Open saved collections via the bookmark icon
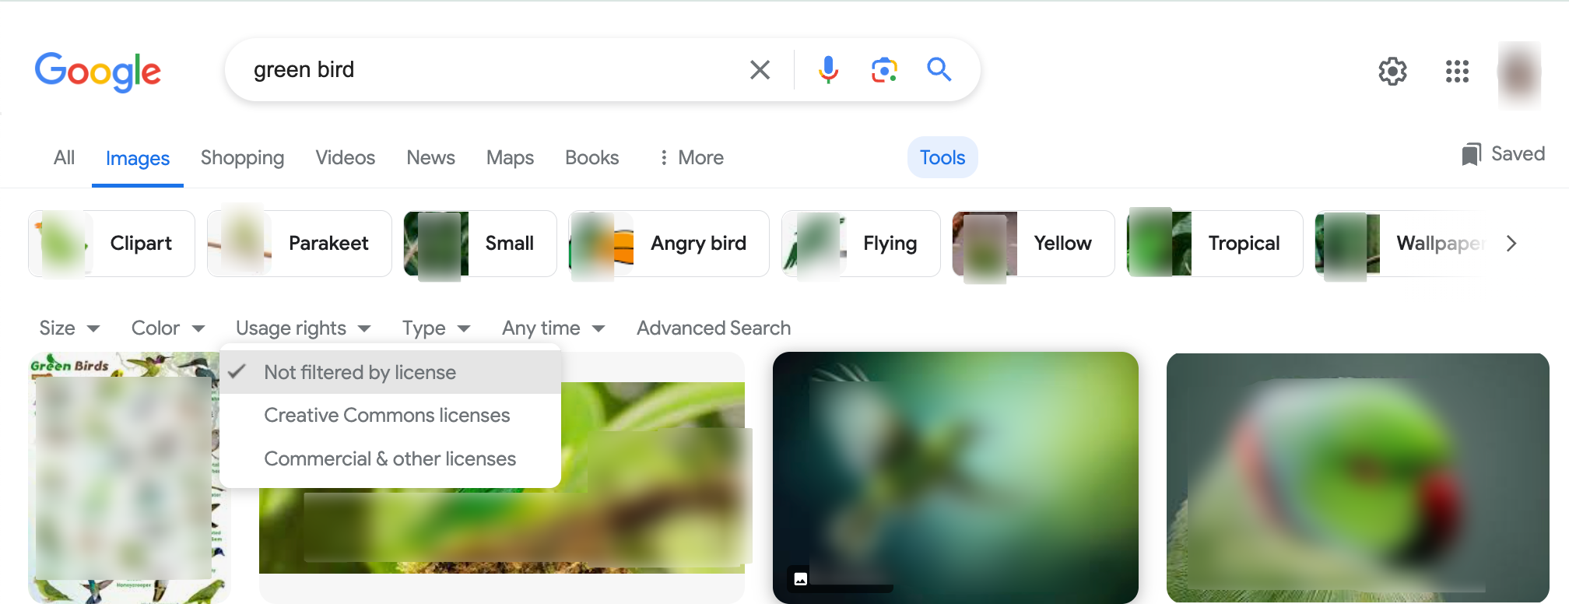1569x604 pixels. (1469, 154)
